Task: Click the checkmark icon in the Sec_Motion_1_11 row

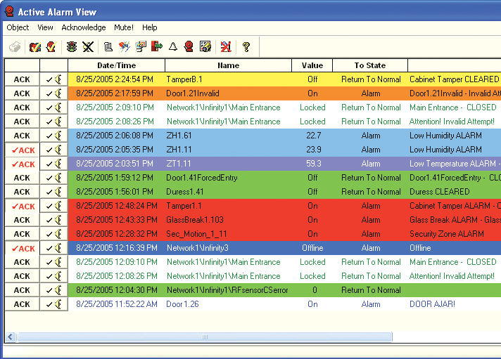Action: click(x=49, y=234)
